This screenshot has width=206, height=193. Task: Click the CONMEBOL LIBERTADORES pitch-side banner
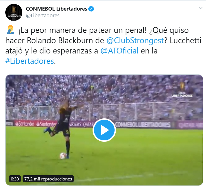143,124
